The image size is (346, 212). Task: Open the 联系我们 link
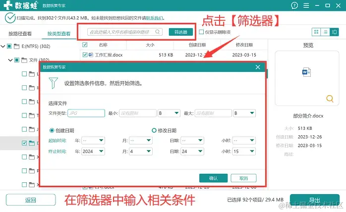(155, 18)
